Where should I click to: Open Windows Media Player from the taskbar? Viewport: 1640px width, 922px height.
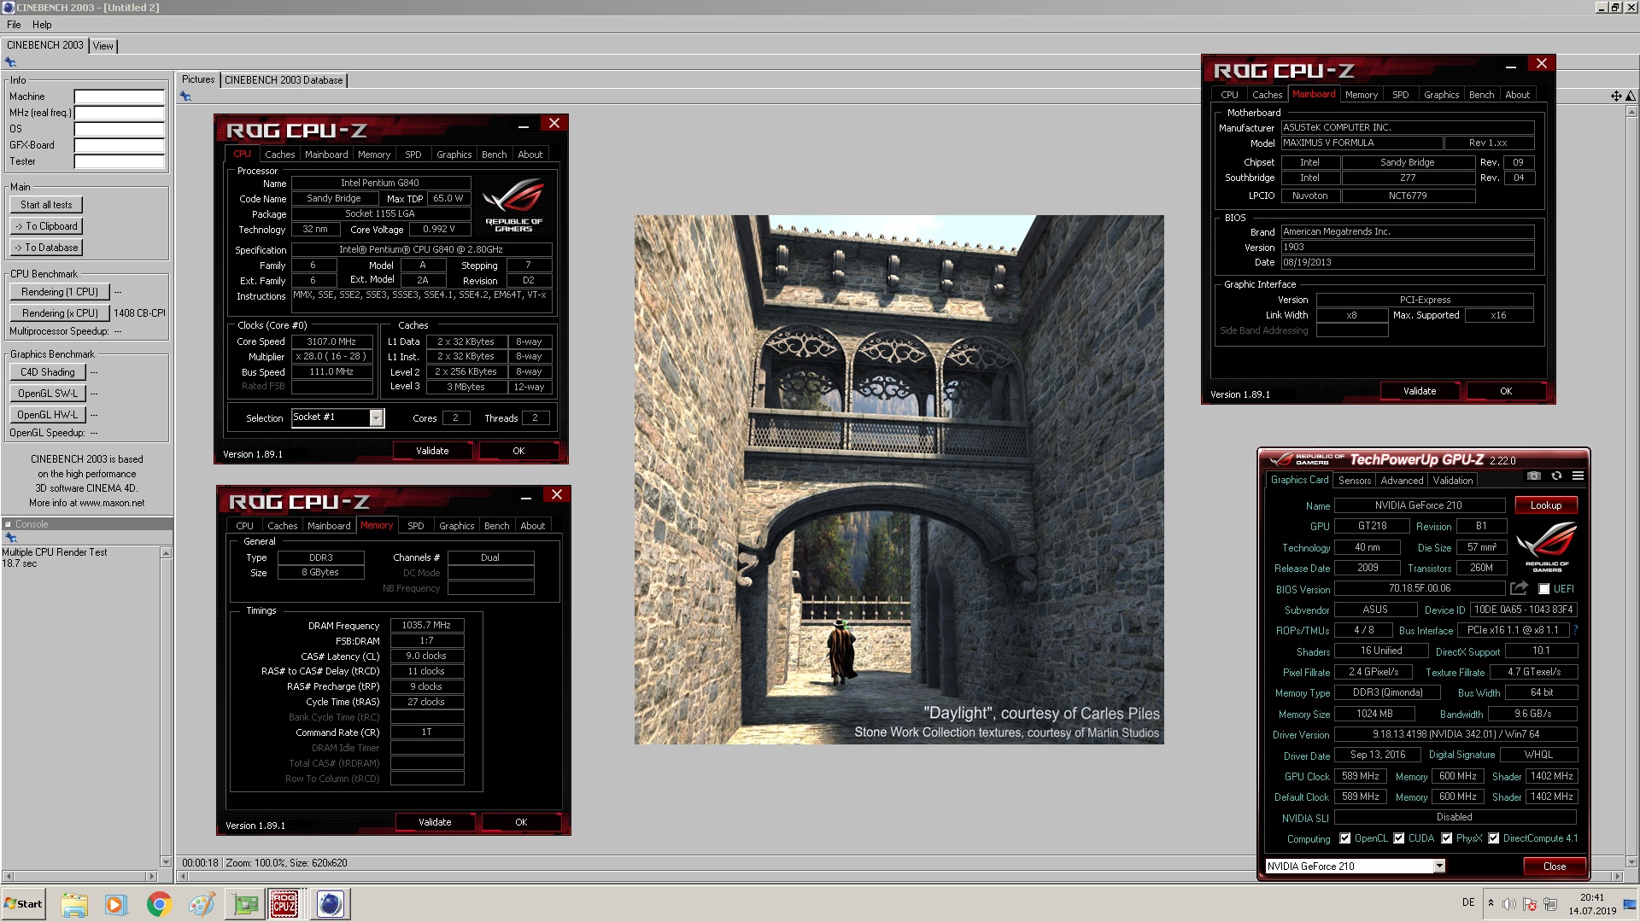[115, 904]
